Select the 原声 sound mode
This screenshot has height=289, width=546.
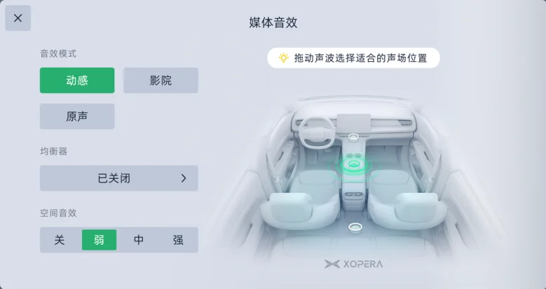click(77, 116)
